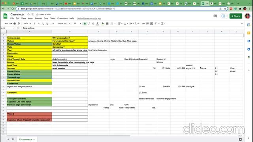253x142 pixels.
Task: Select the E-commerce sheet tab
Action: tap(27, 139)
